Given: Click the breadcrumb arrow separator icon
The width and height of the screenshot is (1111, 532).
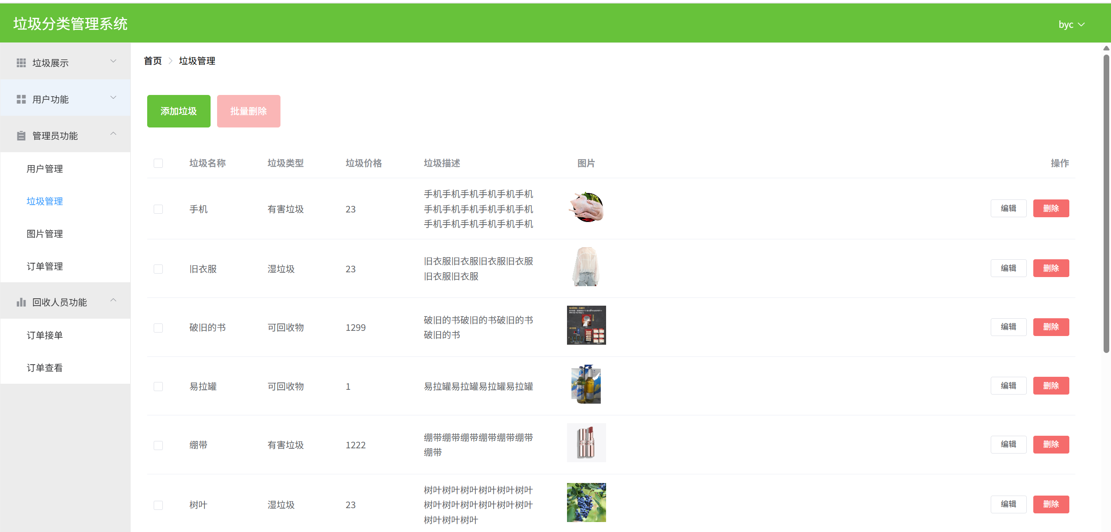Looking at the screenshot, I should [170, 61].
